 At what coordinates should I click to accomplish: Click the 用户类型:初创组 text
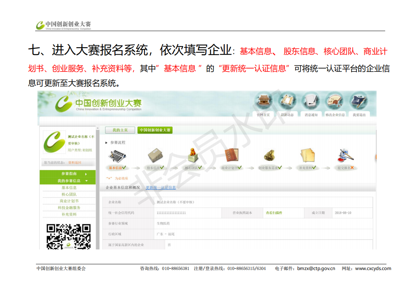coord(80,150)
